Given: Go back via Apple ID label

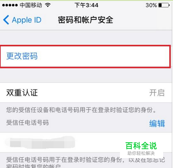Looking at the screenshot, I should tap(27, 20).
